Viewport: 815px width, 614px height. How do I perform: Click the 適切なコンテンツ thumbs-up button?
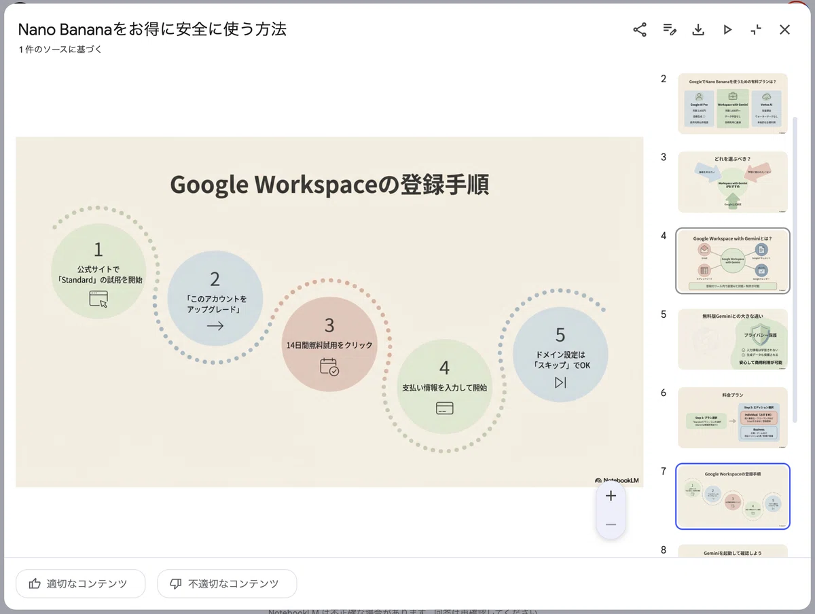click(81, 583)
